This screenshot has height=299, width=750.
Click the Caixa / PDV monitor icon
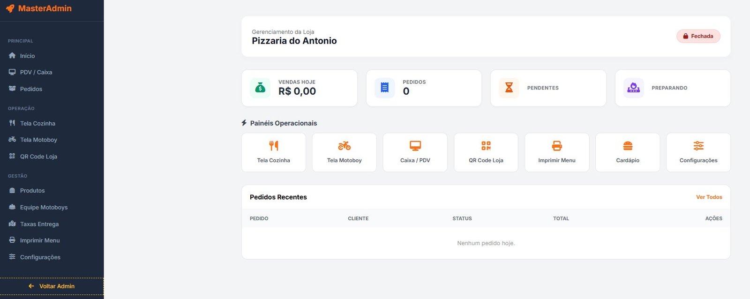pos(415,146)
